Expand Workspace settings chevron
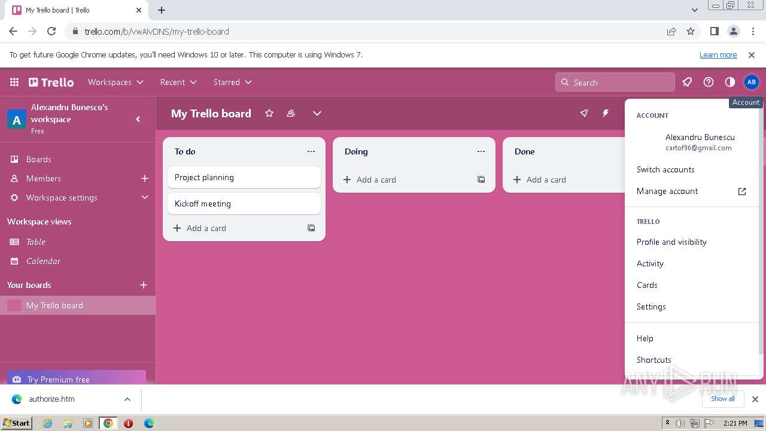 click(144, 198)
